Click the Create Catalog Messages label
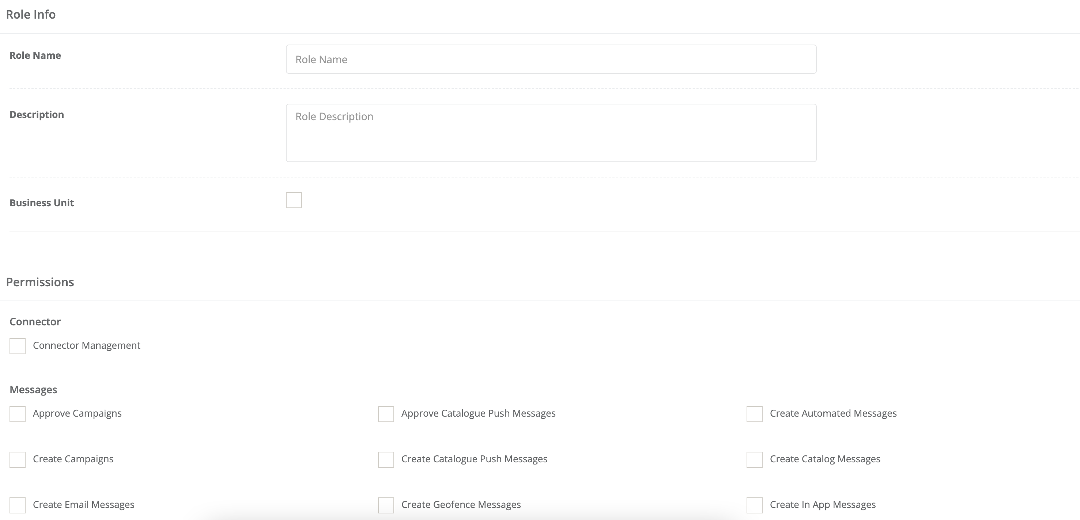 click(825, 459)
